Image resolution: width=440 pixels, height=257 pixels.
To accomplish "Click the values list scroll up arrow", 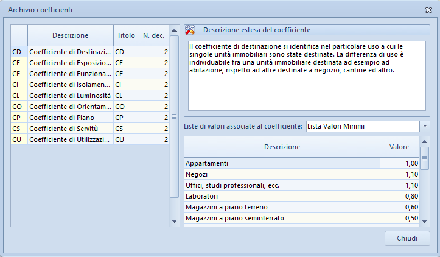I will (425, 141).
